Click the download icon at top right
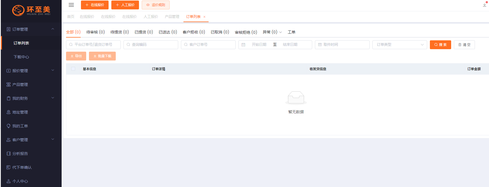The image size is (489, 187). (484, 5)
